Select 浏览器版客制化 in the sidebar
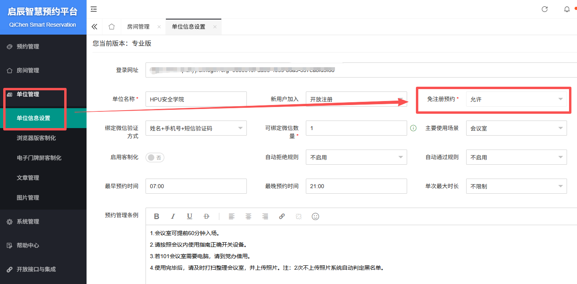The height and width of the screenshot is (284, 577). coord(36,138)
